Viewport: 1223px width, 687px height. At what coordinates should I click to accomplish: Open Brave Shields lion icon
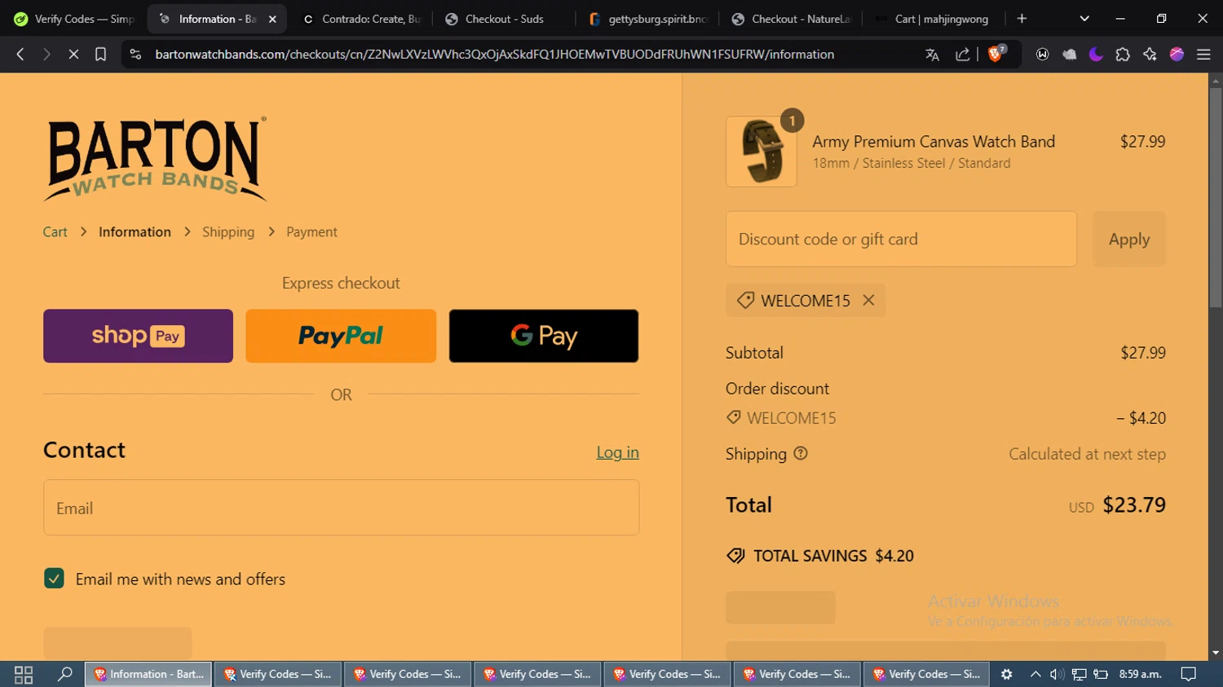pyautogui.click(x=996, y=55)
